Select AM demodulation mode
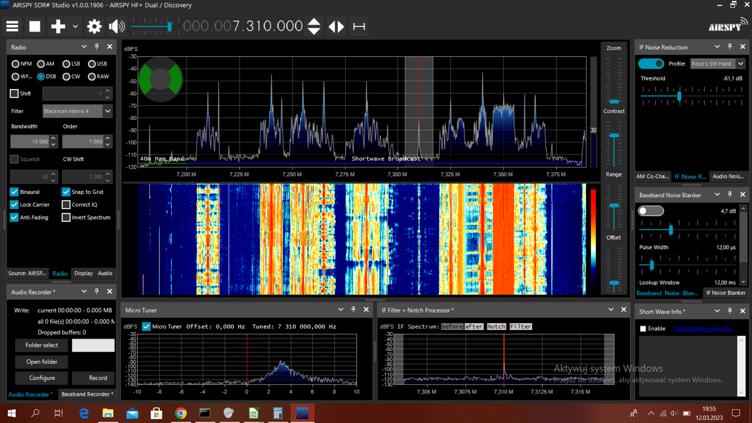The width and height of the screenshot is (752, 423). click(x=46, y=64)
